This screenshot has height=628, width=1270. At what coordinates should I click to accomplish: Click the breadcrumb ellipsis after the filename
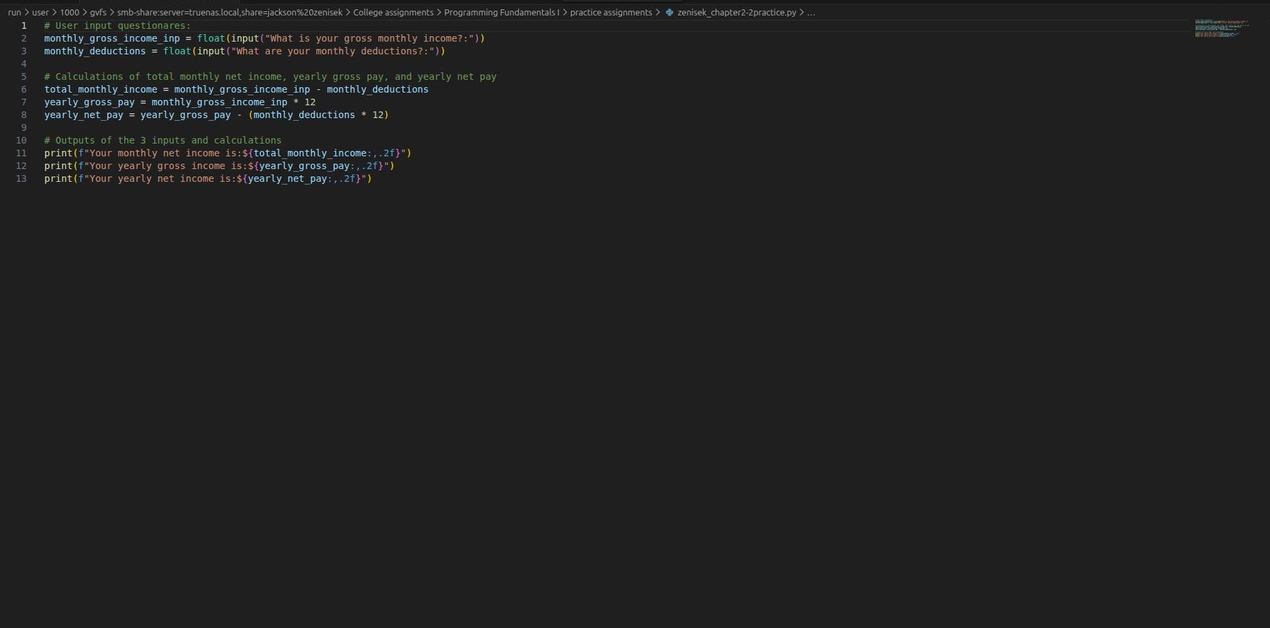(x=811, y=12)
